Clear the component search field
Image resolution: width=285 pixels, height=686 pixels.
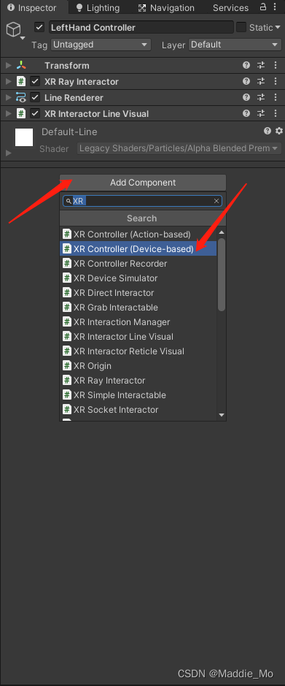click(216, 201)
